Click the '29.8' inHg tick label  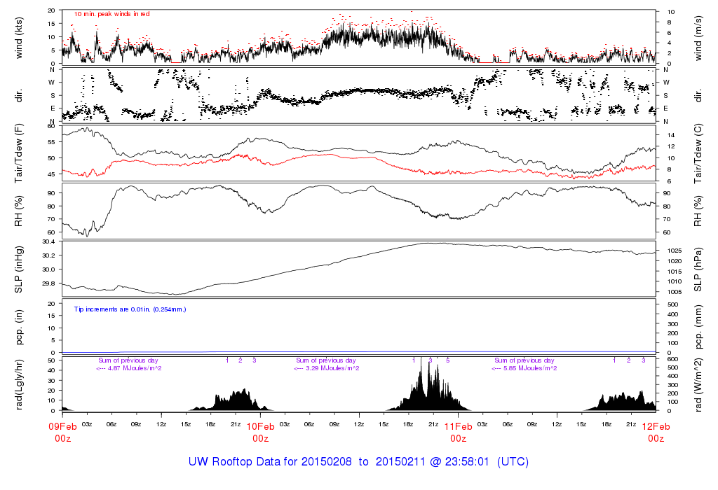point(49,283)
